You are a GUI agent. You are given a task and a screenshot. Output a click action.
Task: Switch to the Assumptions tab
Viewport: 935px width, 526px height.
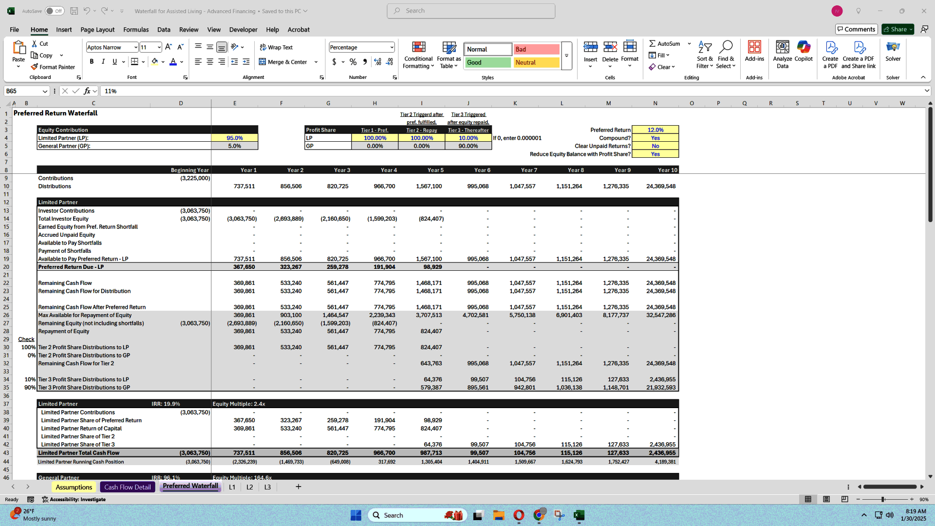pyautogui.click(x=73, y=487)
